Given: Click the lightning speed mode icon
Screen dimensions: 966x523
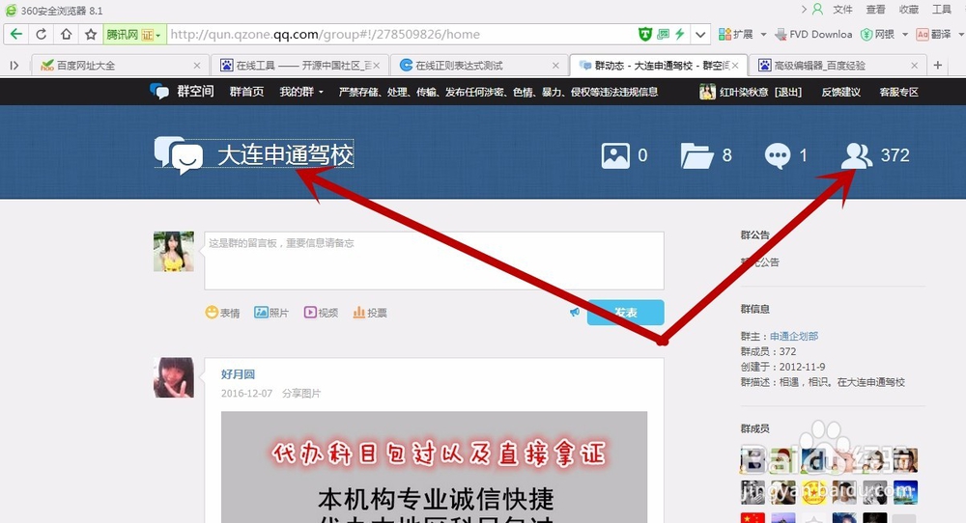Looking at the screenshot, I should pyautogui.click(x=679, y=35).
